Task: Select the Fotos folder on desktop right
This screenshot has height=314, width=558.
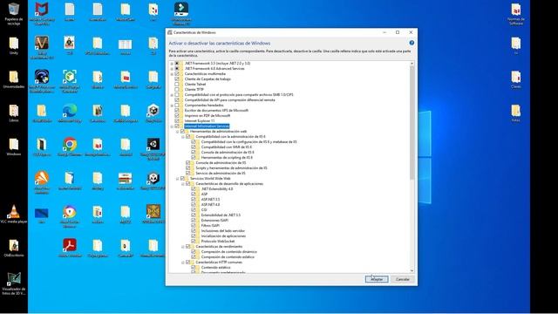Action: [516, 113]
